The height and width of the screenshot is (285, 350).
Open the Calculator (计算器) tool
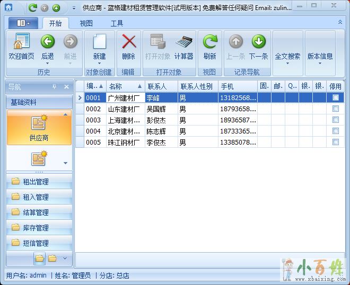coord(184,42)
